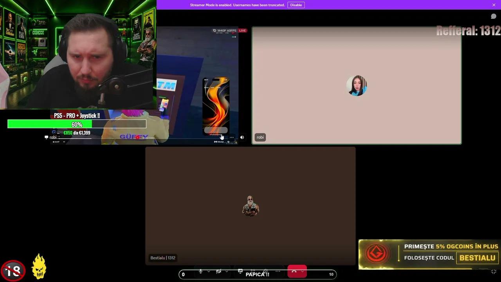
Task: Mute the live stream volume
Action: [x=242, y=137]
